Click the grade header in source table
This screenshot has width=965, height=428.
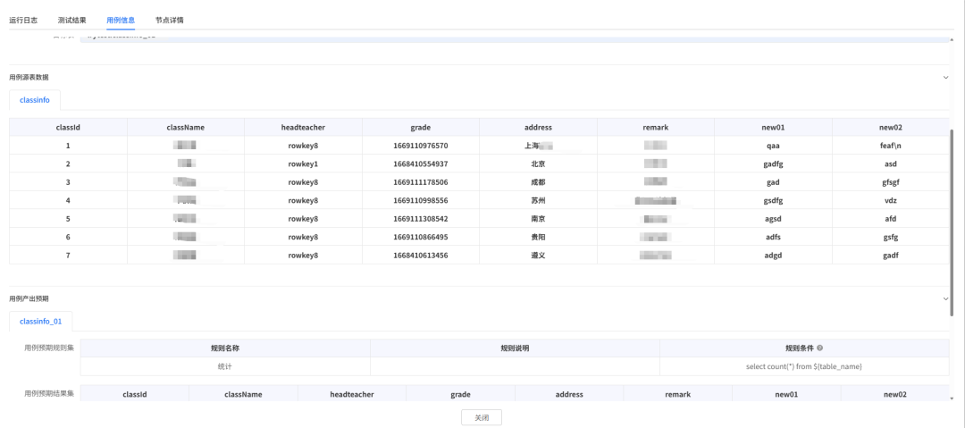tap(420, 128)
